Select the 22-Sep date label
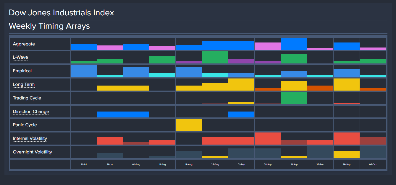This screenshot has height=185, width=396. pos(320,164)
